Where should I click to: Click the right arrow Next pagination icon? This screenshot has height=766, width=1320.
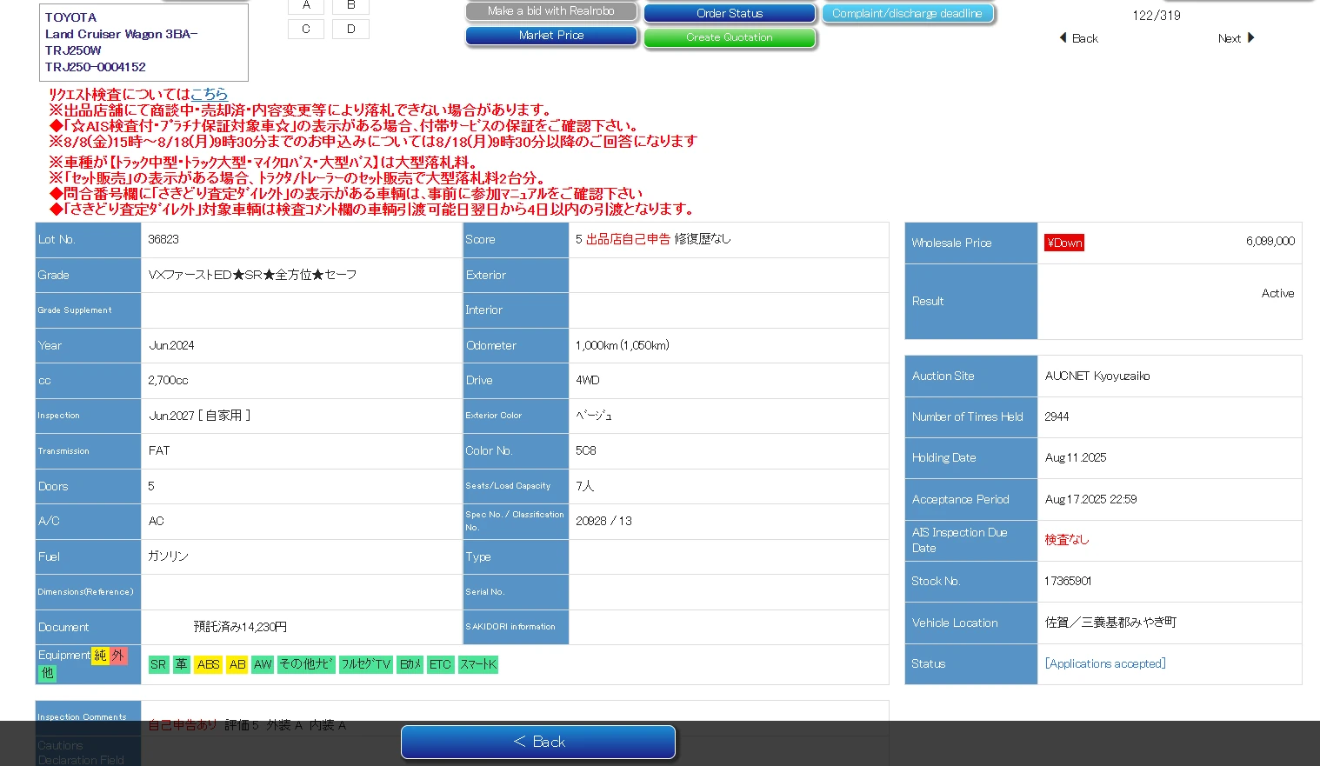[x=1250, y=38]
